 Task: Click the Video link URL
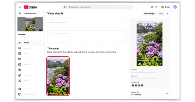point(143,72)
